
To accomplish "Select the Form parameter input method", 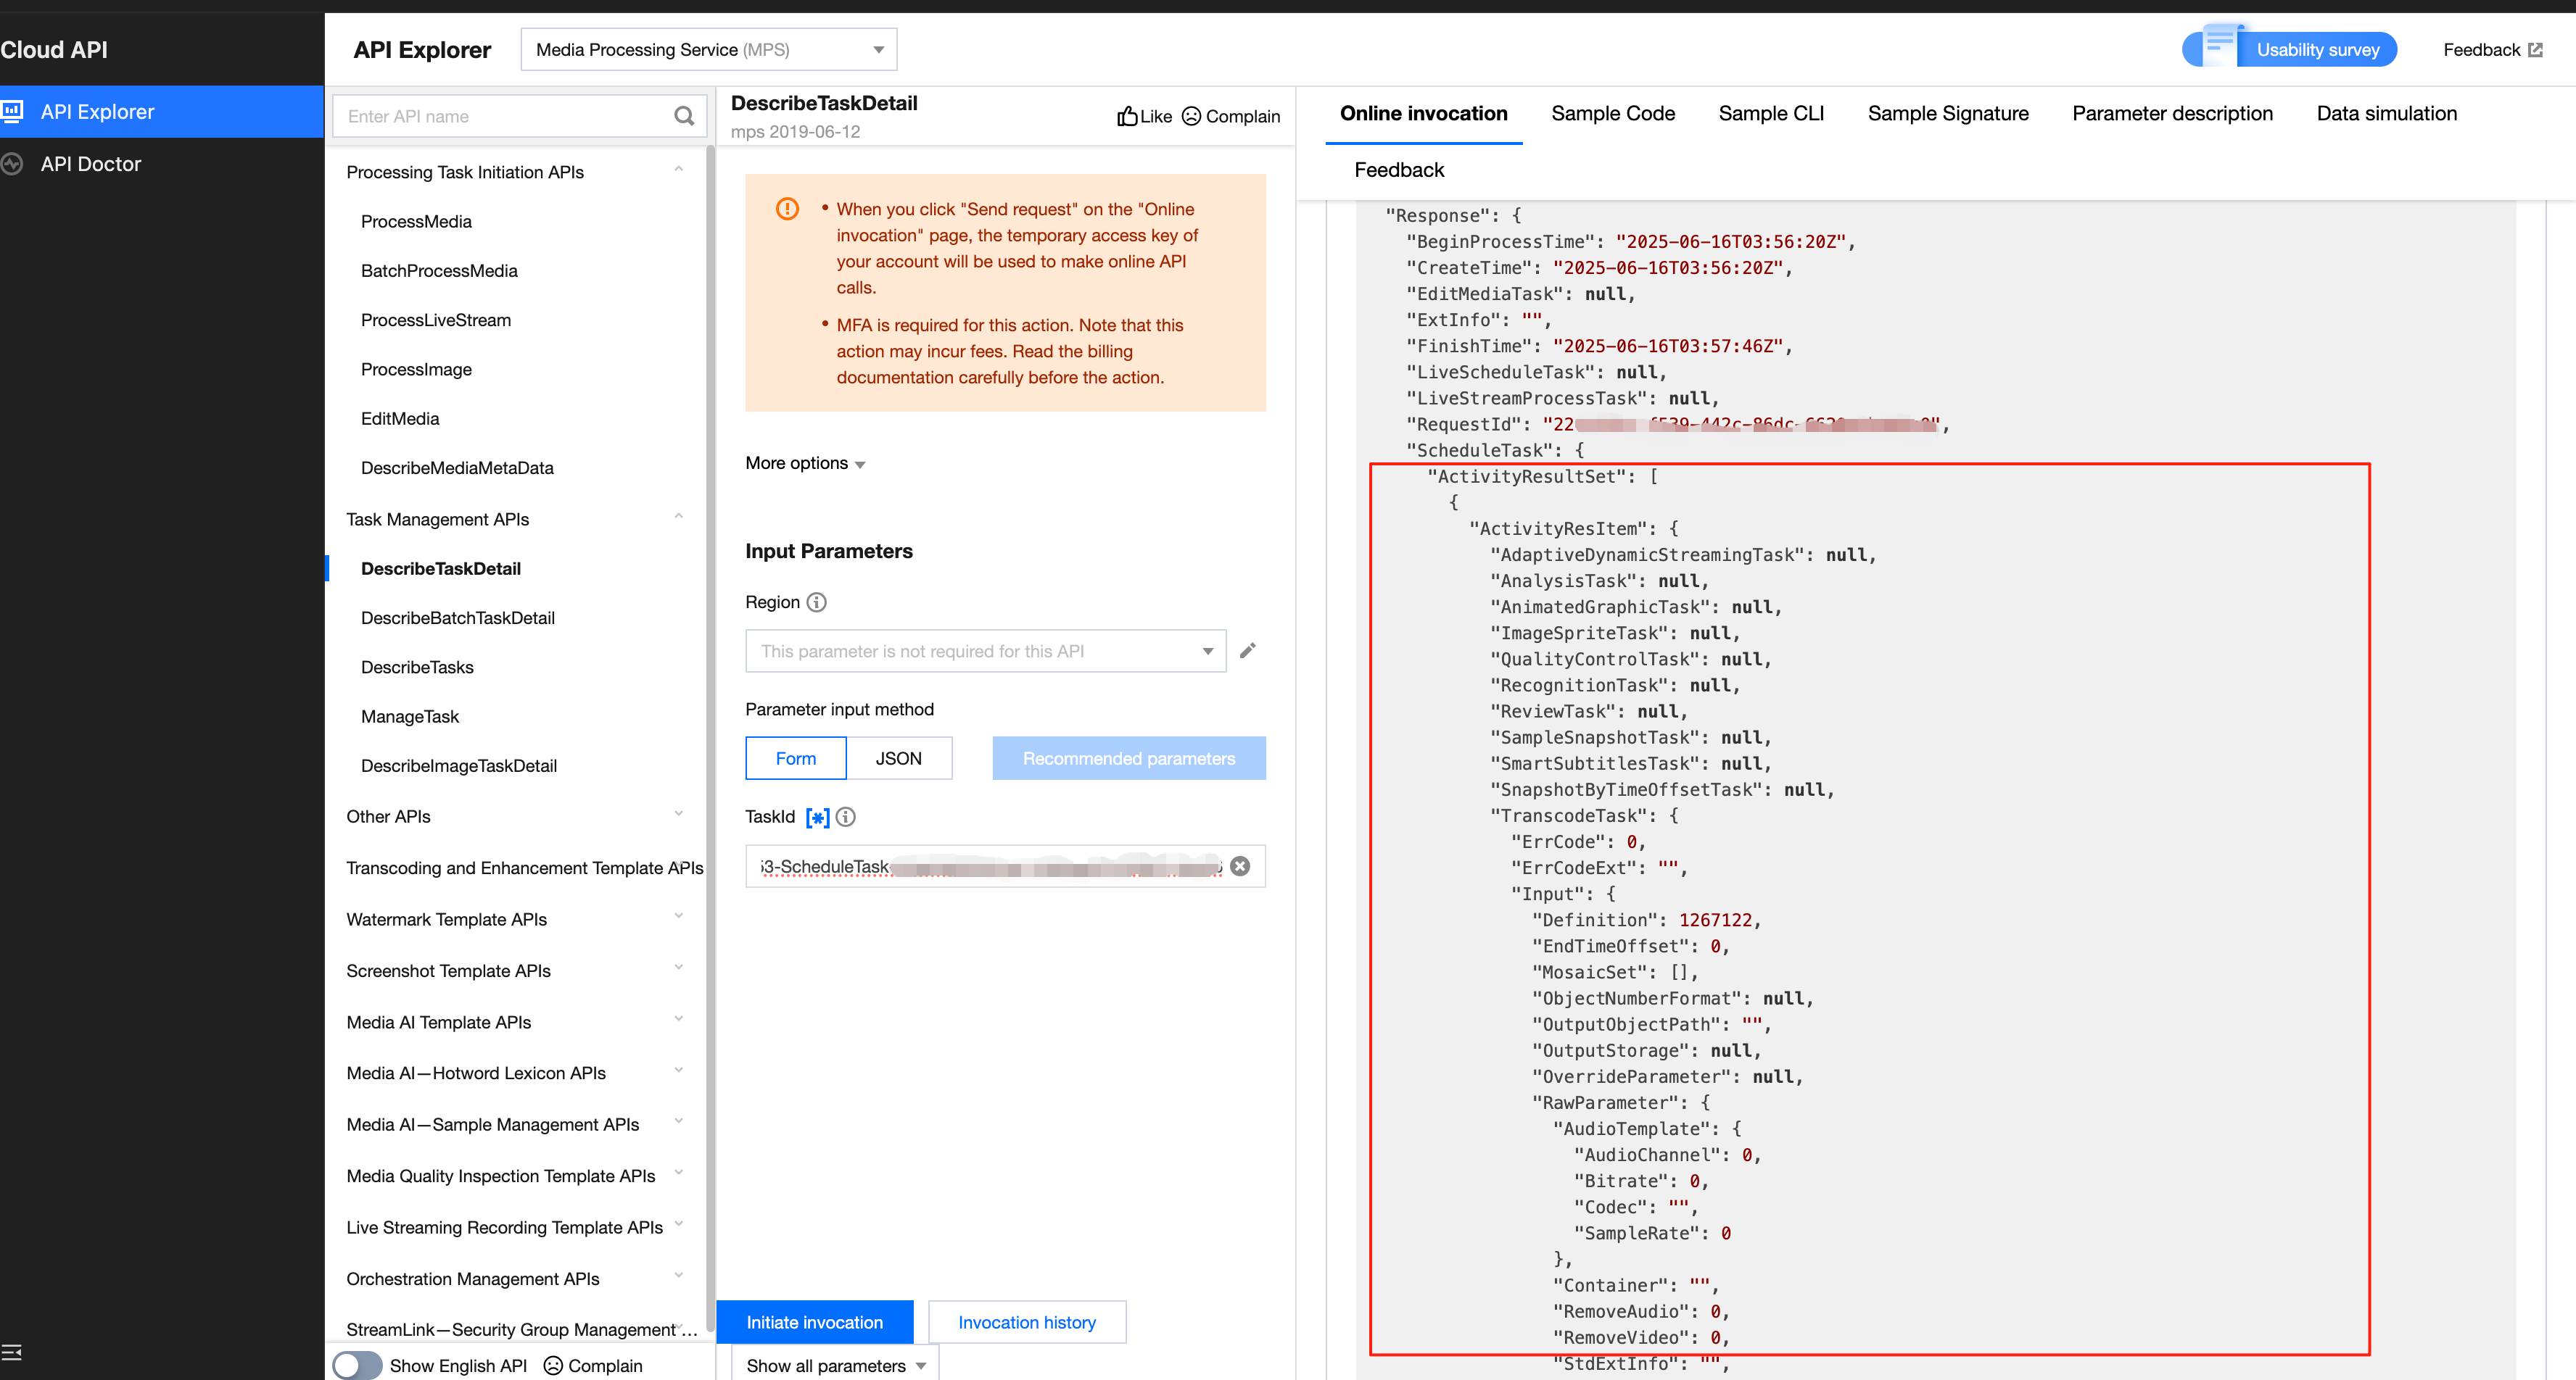I will tap(796, 758).
